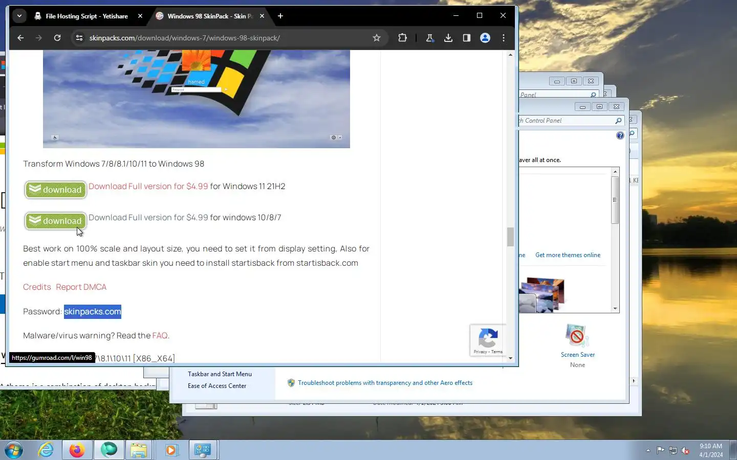Open Get more themes online link
This screenshot has width=737, height=460.
click(x=568, y=255)
